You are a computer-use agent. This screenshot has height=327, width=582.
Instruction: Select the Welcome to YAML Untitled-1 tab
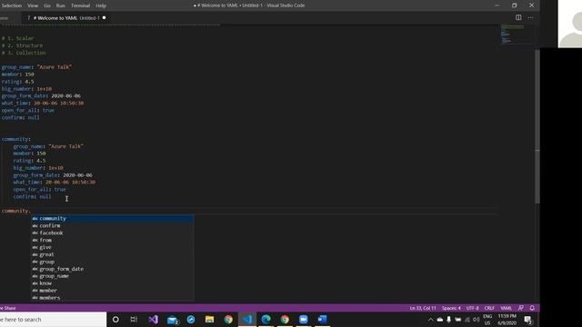[x=66, y=18]
